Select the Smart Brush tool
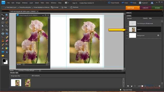The height and width of the screenshot is (92, 164). pos(7,45)
